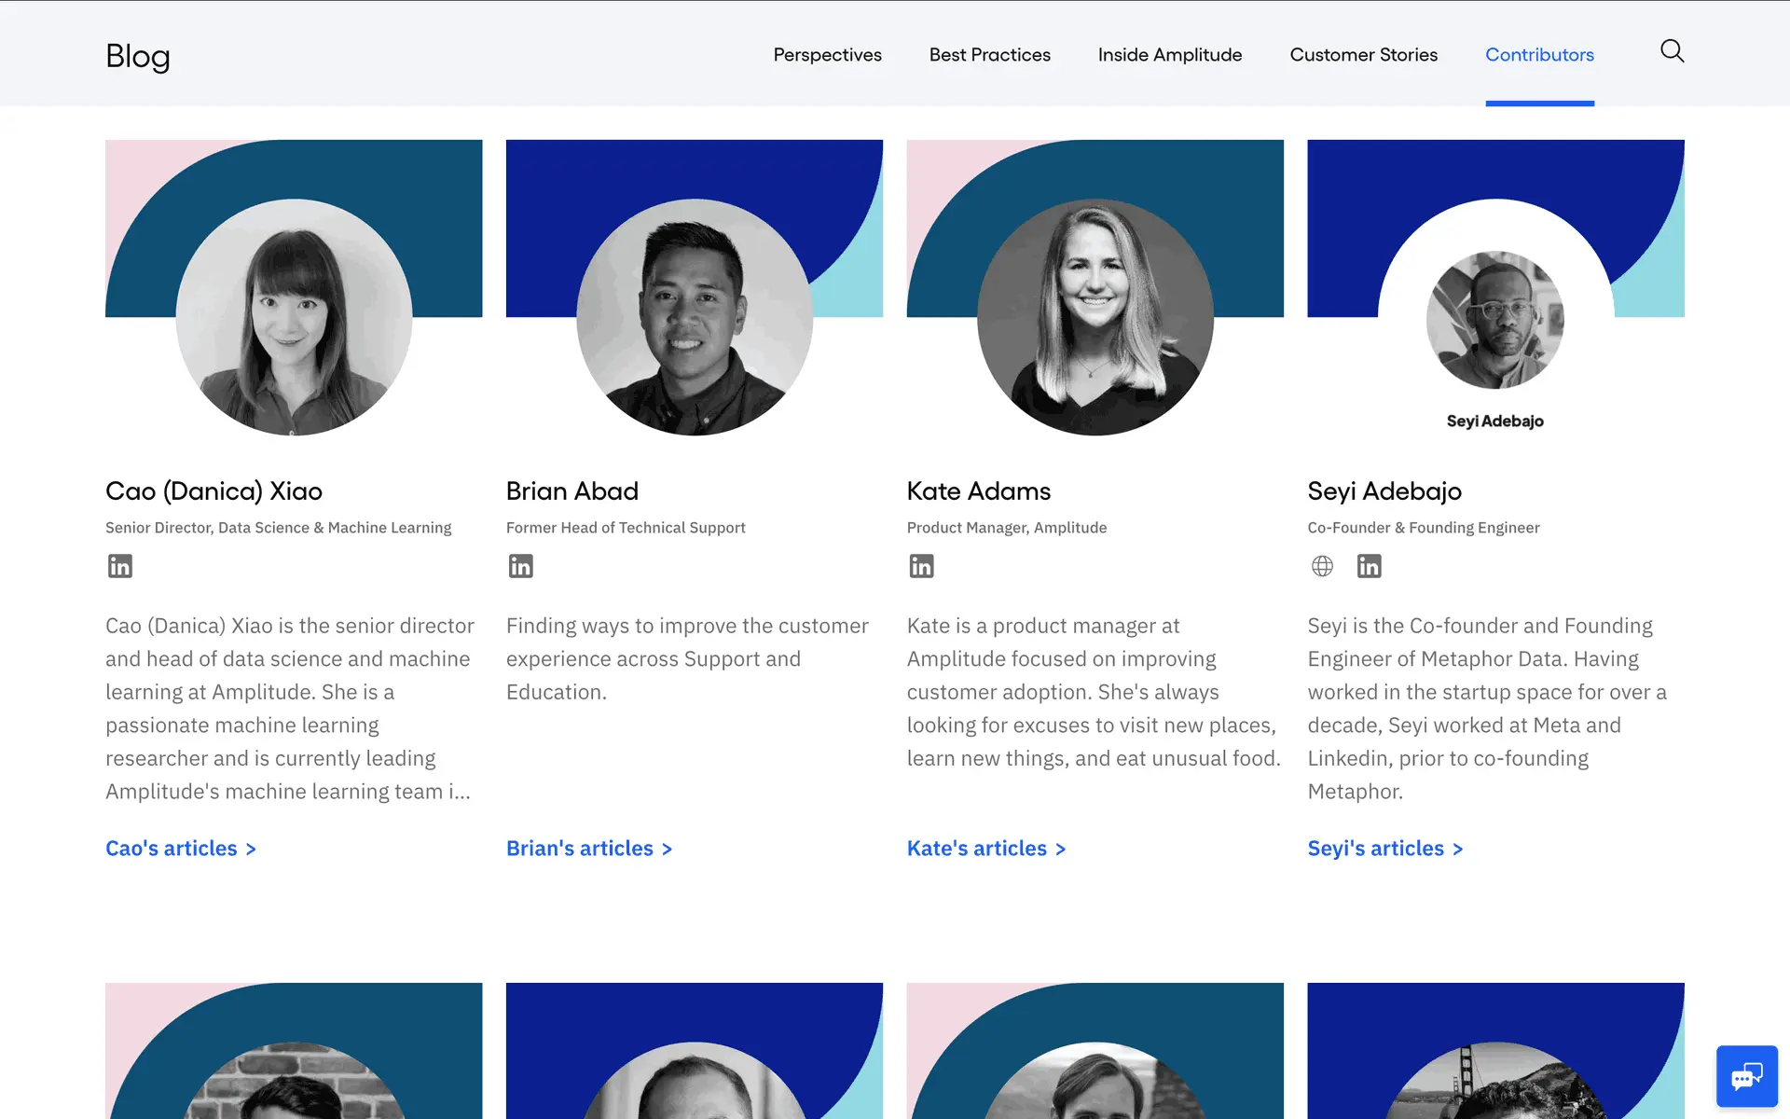This screenshot has width=1790, height=1119.
Task: Select the Contributors tab
Action: click(x=1539, y=55)
